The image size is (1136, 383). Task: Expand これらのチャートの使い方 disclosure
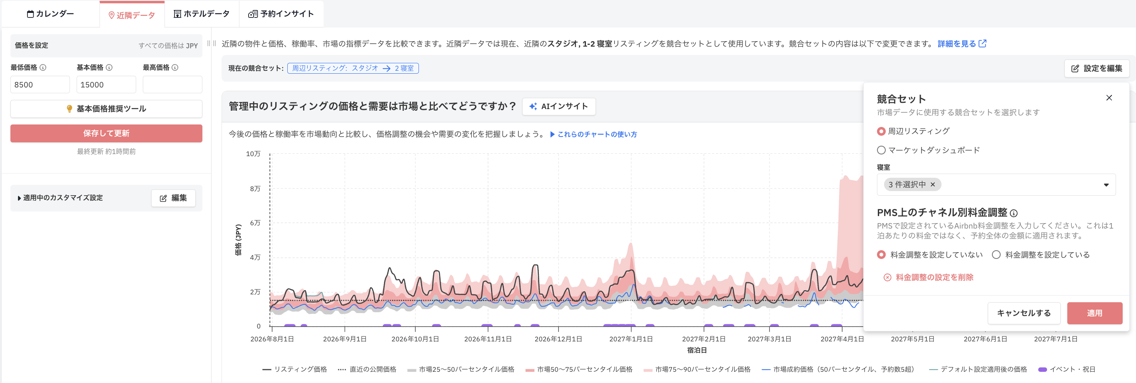tap(593, 134)
